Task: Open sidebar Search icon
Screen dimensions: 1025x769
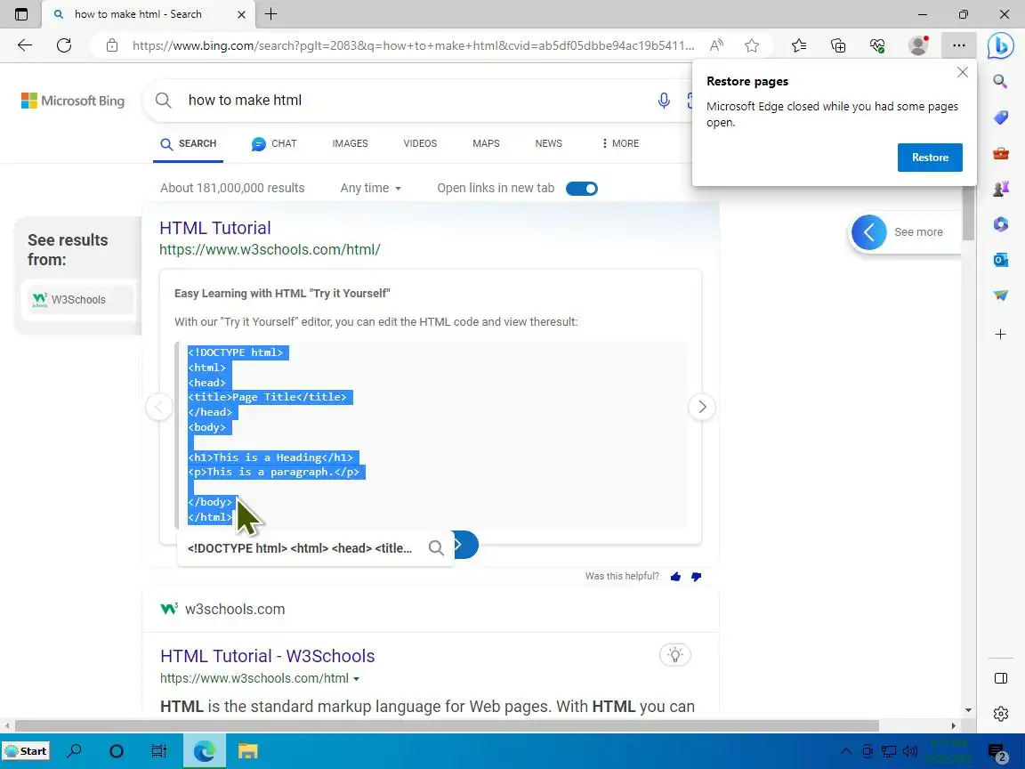Action: coord(1000,81)
